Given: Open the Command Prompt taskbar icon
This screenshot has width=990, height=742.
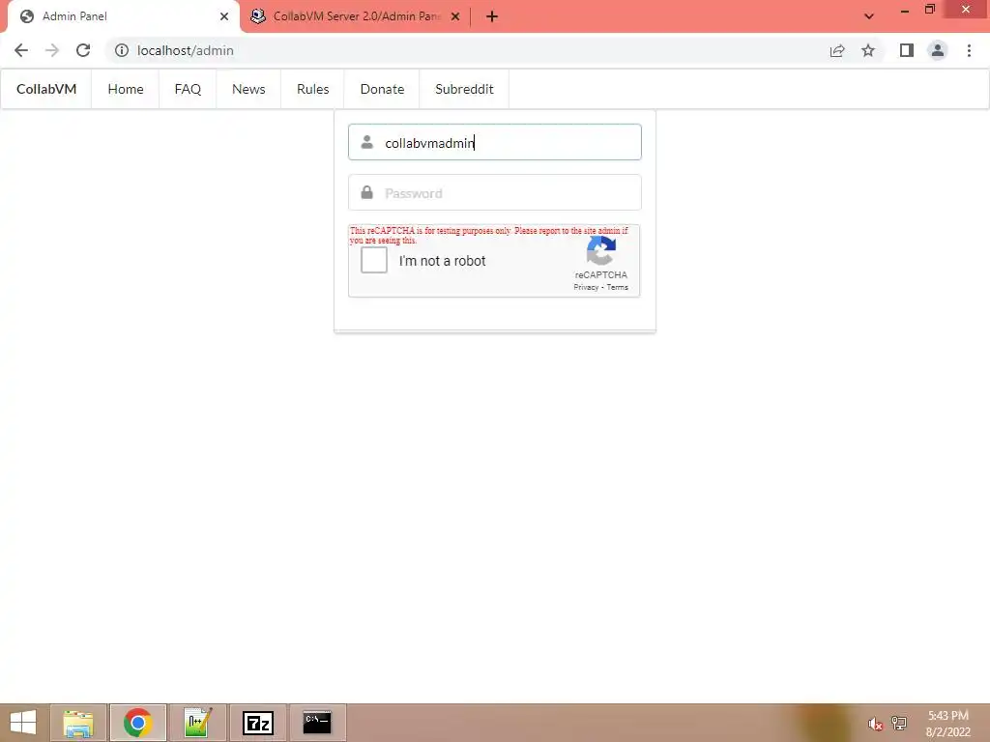Looking at the screenshot, I should coord(317,723).
